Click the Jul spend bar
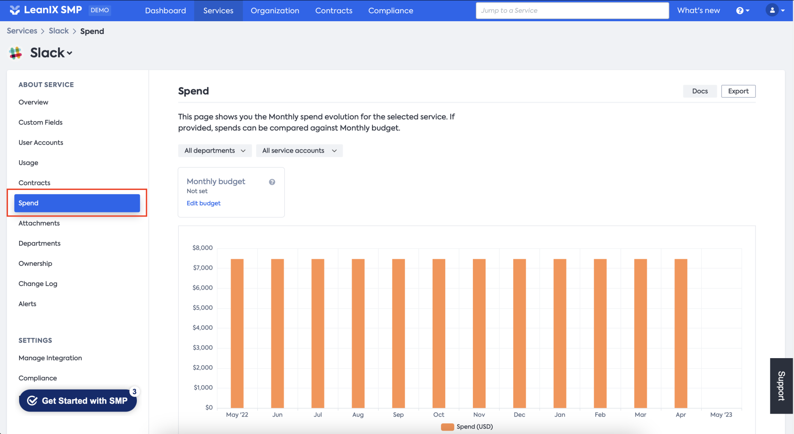 point(318,334)
